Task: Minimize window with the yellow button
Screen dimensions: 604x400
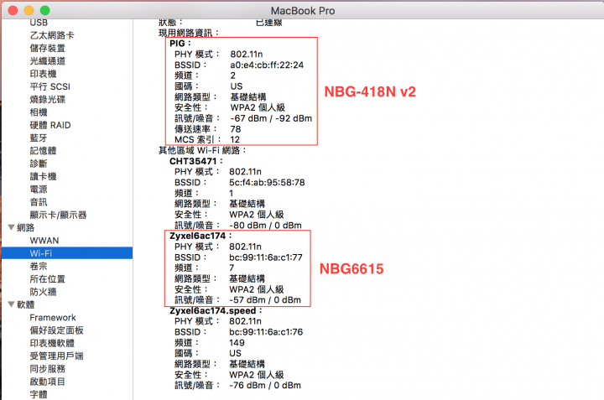Action: [x=29, y=10]
